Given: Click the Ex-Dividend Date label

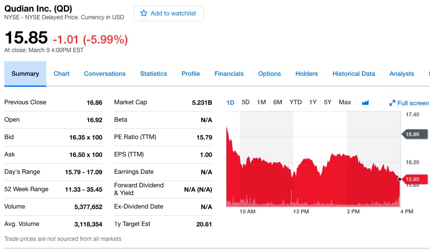Looking at the screenshot, I should (139, 207).
